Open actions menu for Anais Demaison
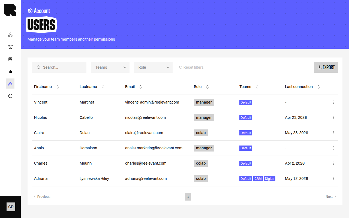Image resolution: width=349 pixels, height=218 pixels. coord(333,148)
